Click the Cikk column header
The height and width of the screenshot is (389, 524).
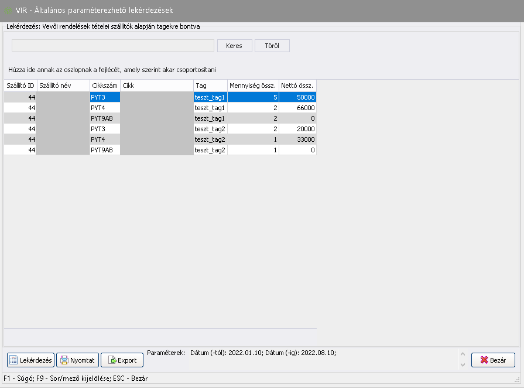coord(156,86)
